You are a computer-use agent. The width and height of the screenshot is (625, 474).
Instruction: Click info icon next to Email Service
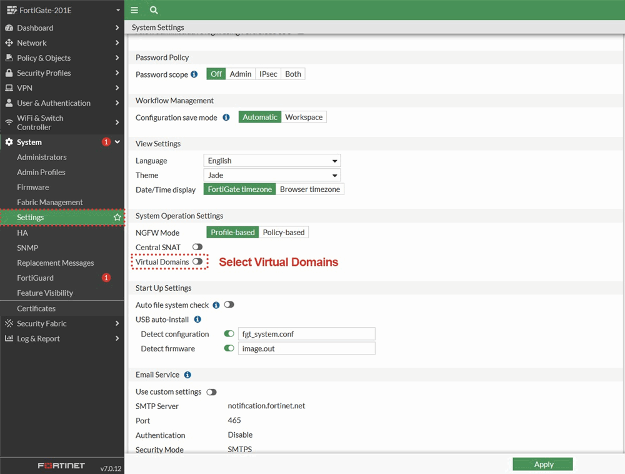[x=187, y=375]
